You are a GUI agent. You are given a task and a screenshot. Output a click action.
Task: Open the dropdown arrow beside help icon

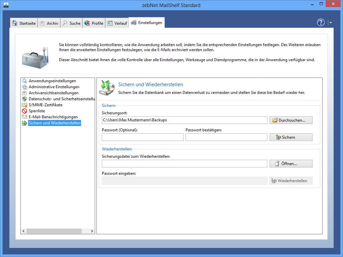coord(331,23)
